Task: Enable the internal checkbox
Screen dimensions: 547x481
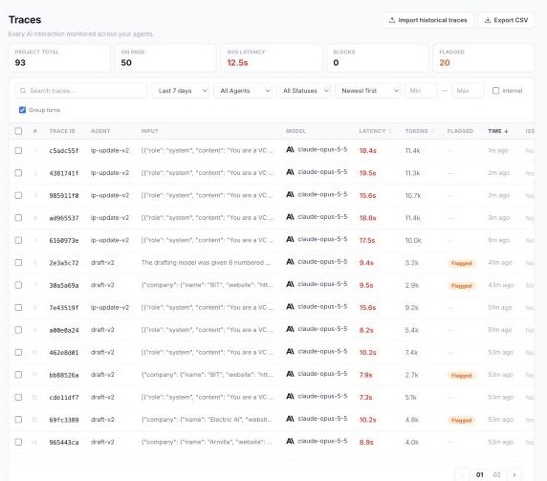Action: pyautogui.click(x=495, y=91)
